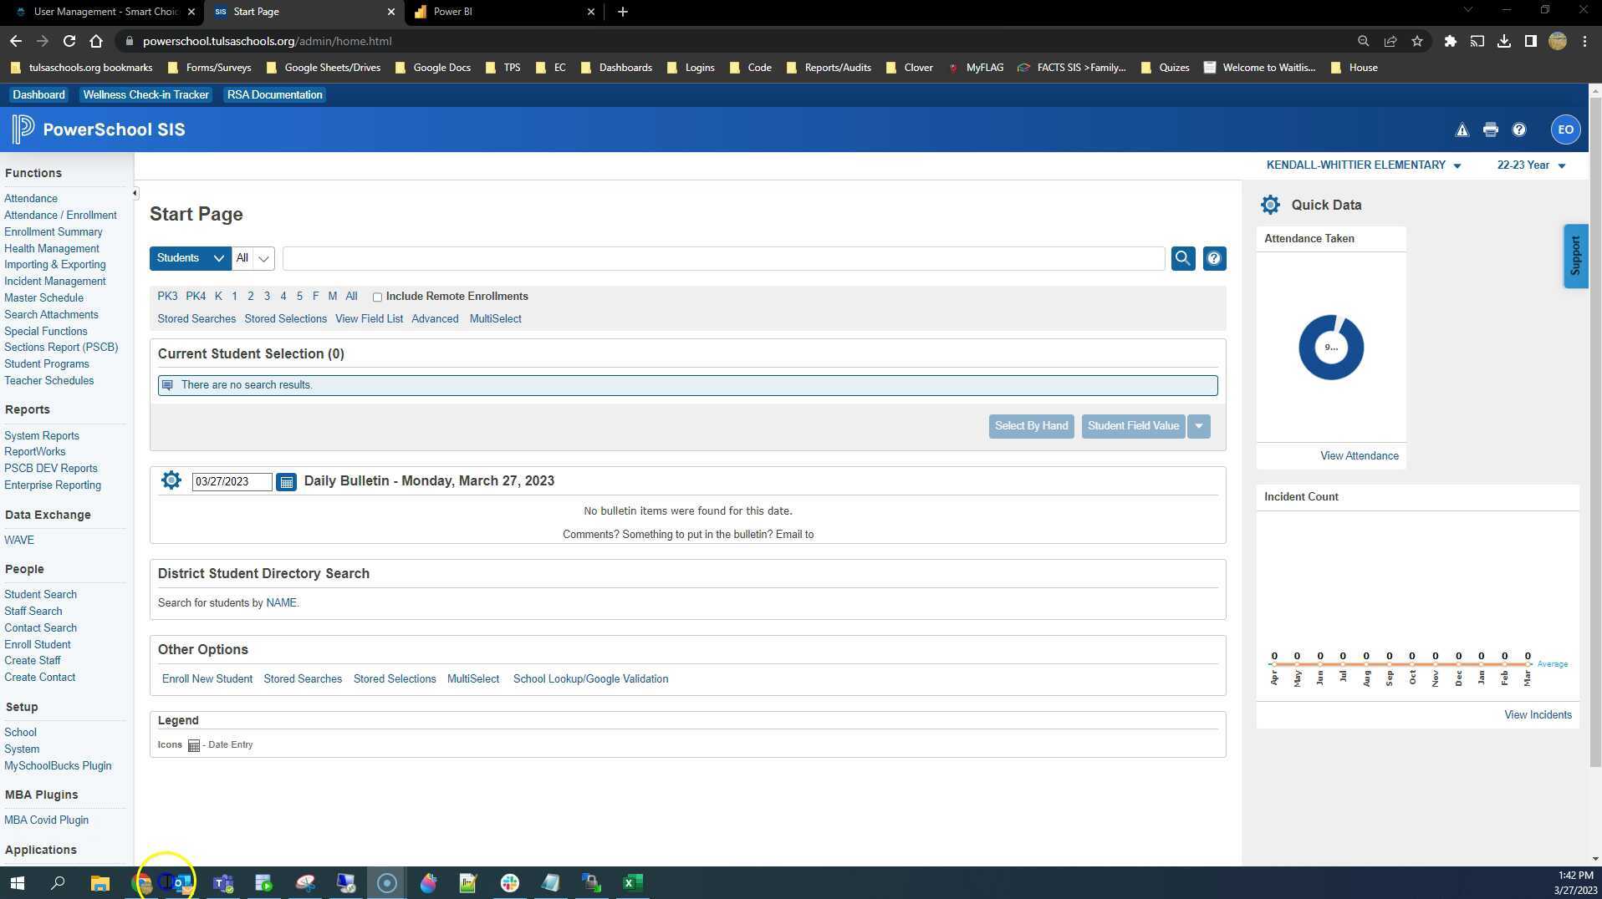Image resolution: width=1602 pixels, height=899 pixels.
Task: Open Slack from the taskbar
Action: (x=509, y=882)
